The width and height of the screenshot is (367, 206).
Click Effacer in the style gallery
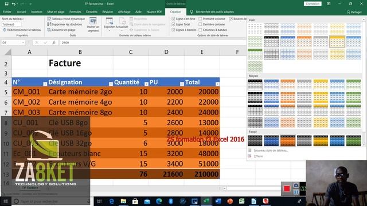259,156
